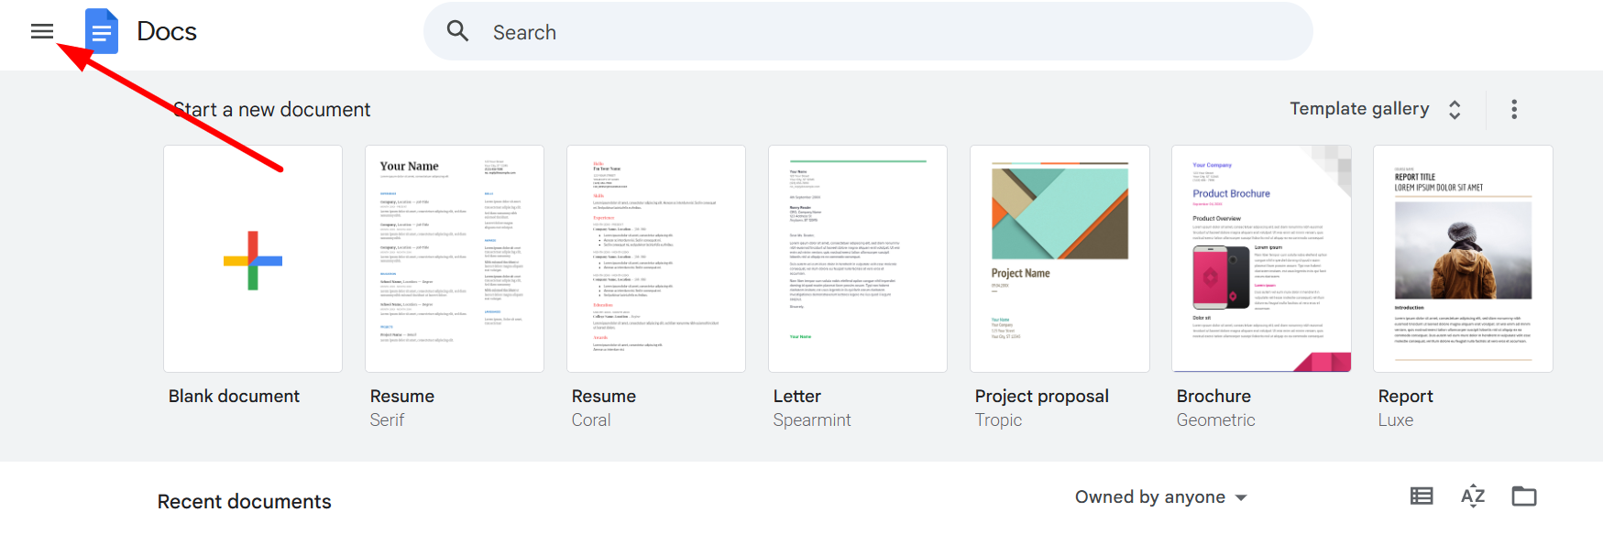Open the Owned by anyone dropdown

tap(1160, 497)
